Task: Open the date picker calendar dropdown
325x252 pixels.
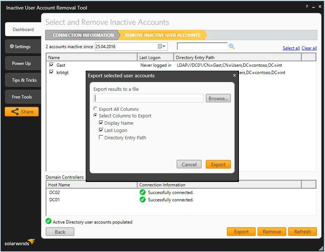Action: coord(162,47)
